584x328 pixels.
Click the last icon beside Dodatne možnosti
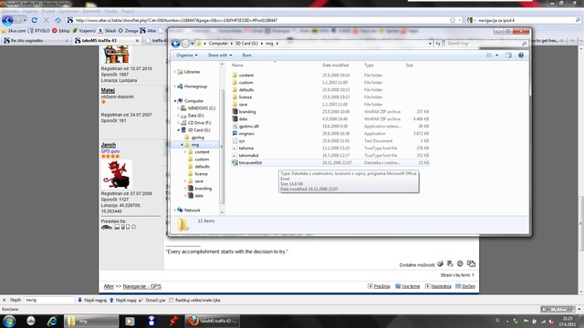pyautogui.click(x=471, y=263)
